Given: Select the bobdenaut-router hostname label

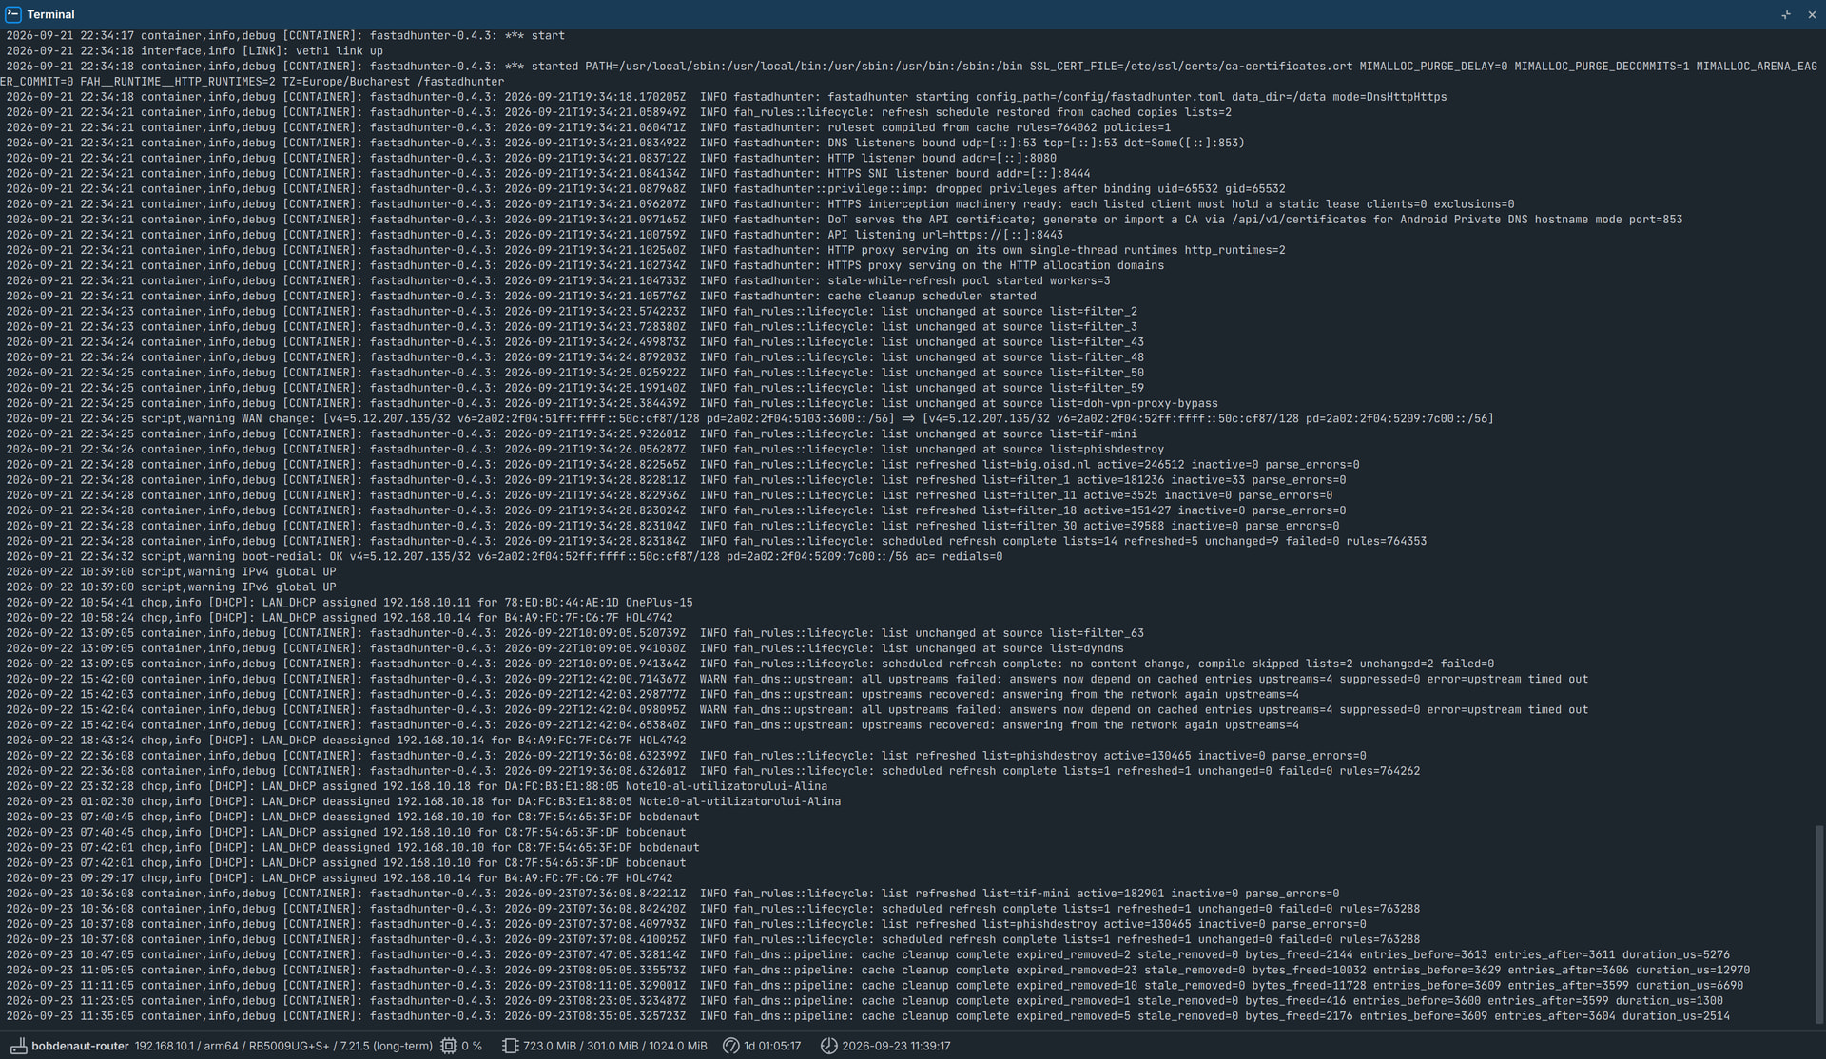Looking at the screenshot, I should [80, 1046].
